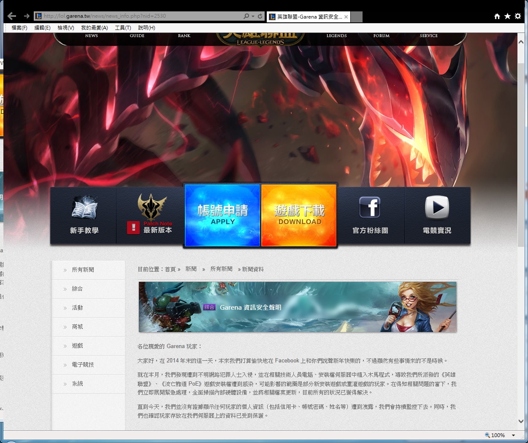528x443 pixels.
Task: Click the 帳號申請 APPLY button
Action: coord(222,215)
